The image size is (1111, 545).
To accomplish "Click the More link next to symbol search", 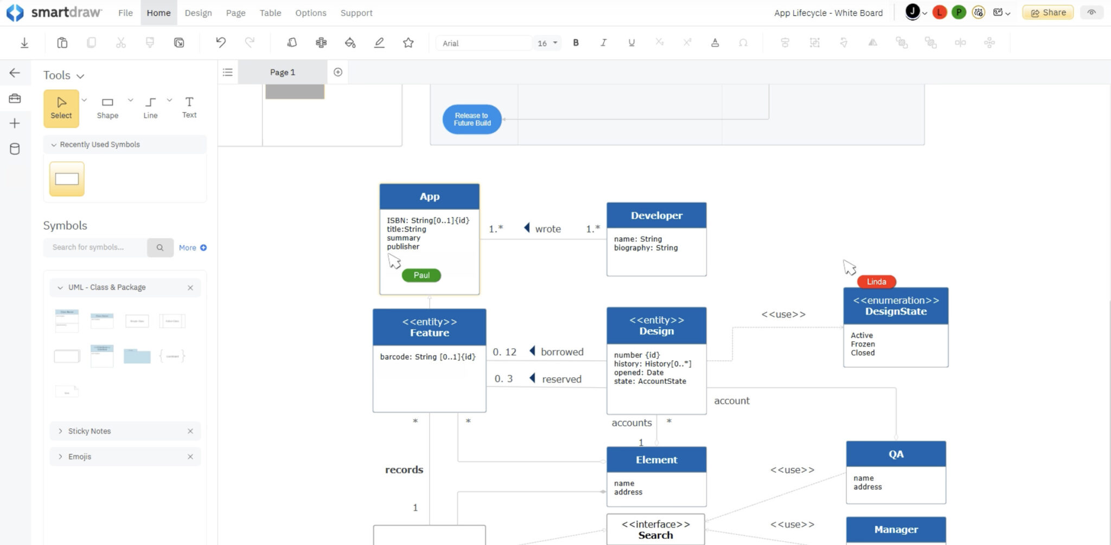I will (188, 247).
